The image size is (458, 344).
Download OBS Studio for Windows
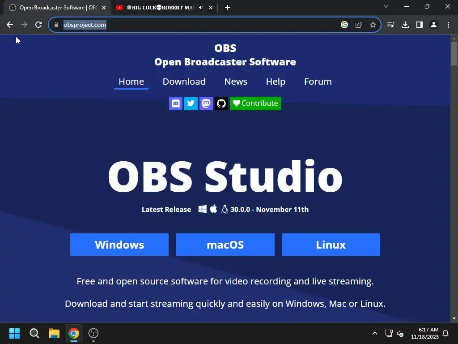119,245
